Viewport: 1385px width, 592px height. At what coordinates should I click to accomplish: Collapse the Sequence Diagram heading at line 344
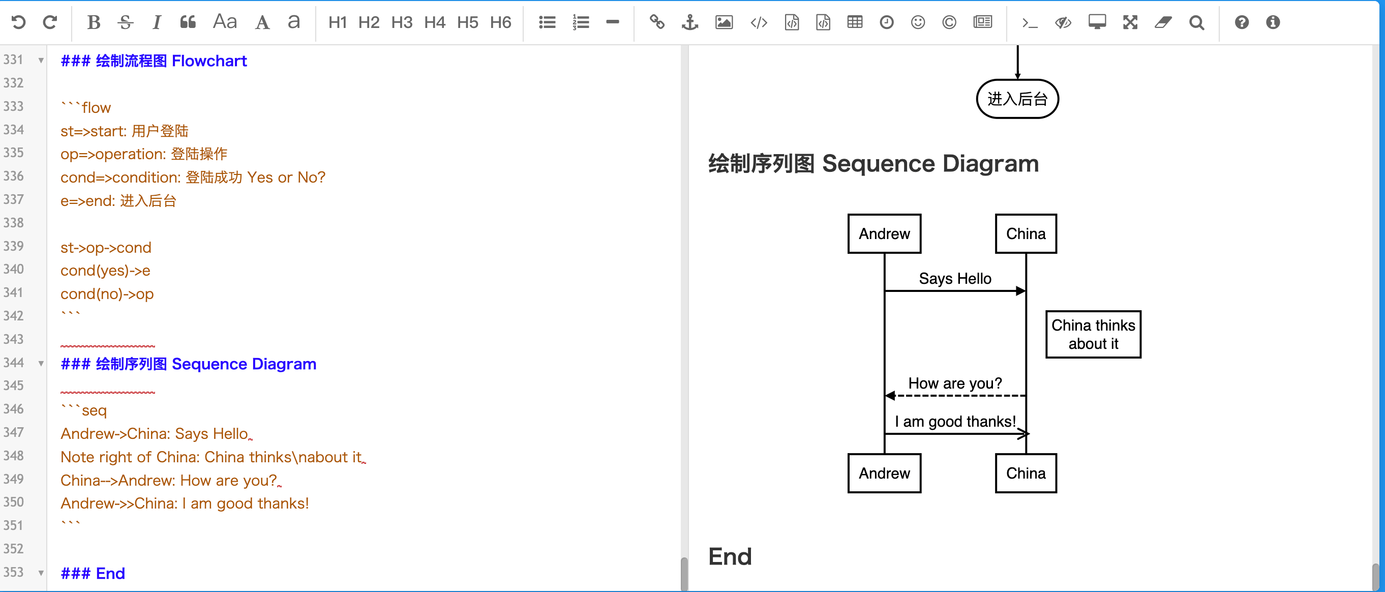coord(41,364)
